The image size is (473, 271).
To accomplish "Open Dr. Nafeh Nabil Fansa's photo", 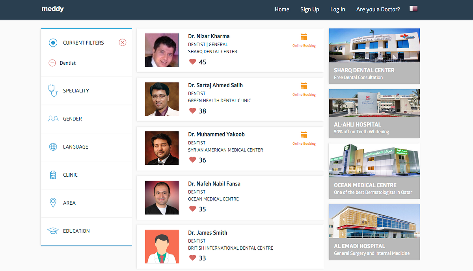I will [x=162, y=197].
